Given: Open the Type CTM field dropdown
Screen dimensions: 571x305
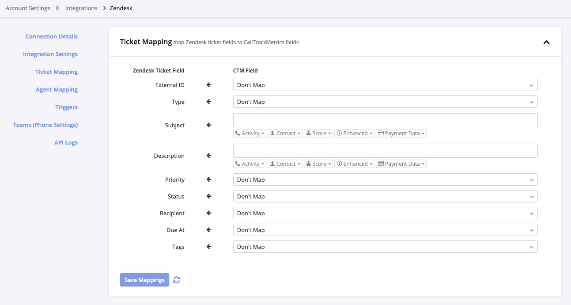Looking at the screenshot, I should (385, 102).
